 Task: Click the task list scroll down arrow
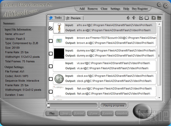coord(159,98)
